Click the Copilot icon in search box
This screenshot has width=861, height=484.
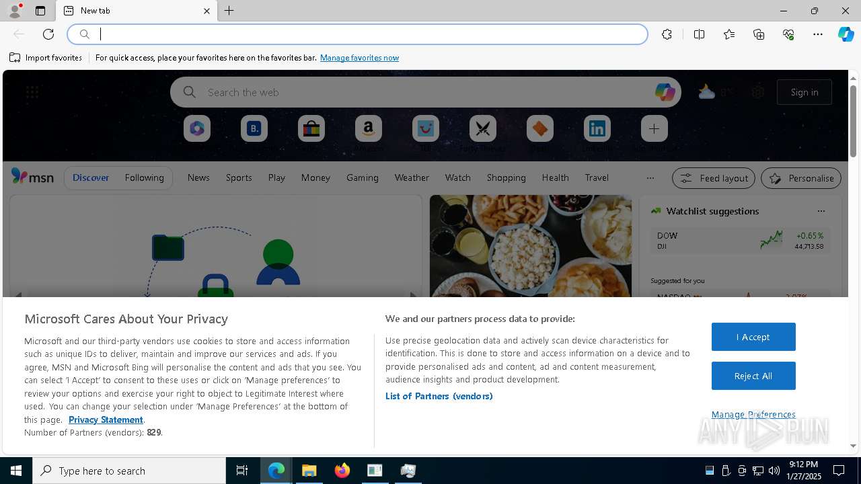tap(665, 92)
